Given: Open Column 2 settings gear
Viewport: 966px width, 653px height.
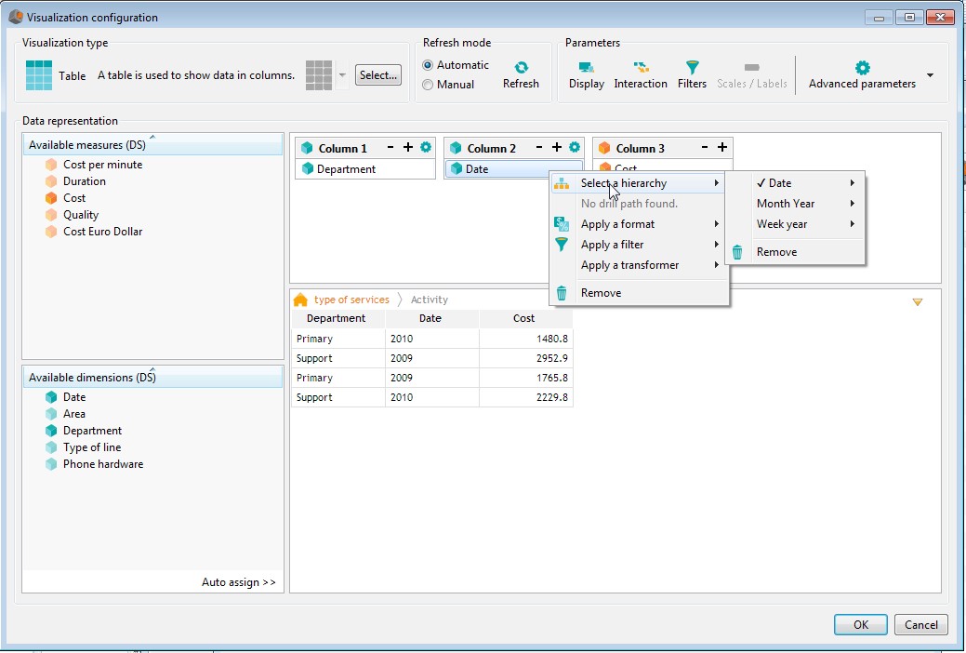Looking at the screenshot, I should [575, 147].
